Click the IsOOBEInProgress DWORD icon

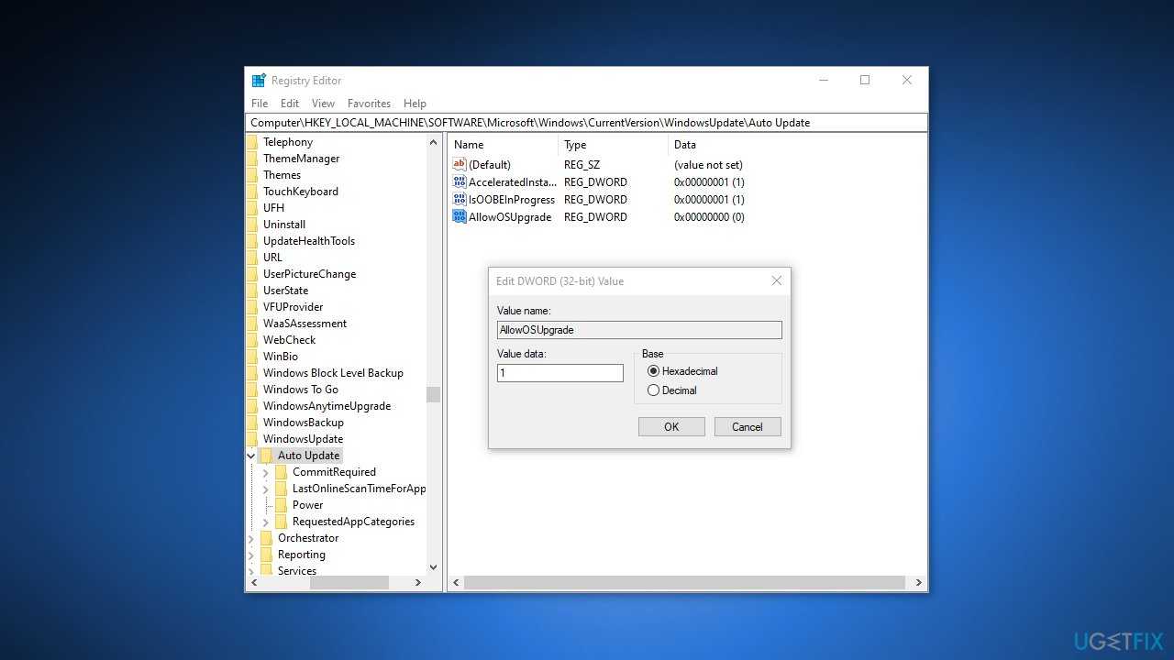click(x=460, y=200)
